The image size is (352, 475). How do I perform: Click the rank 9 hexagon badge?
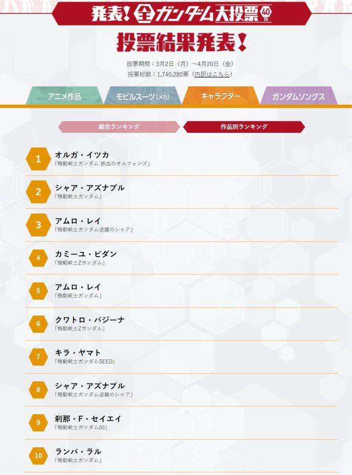coord(38,422)
